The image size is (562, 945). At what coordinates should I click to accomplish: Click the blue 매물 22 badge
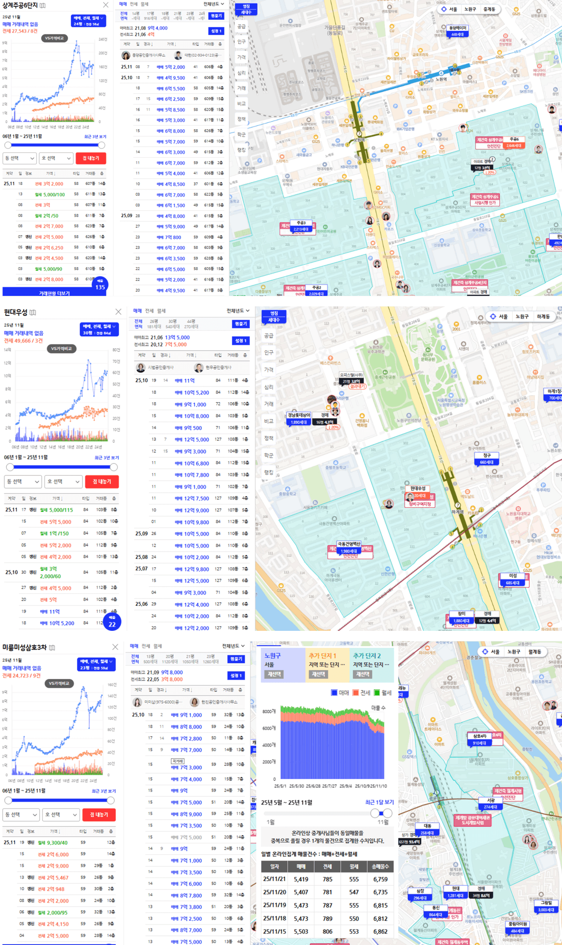click(x=112, y=622)
